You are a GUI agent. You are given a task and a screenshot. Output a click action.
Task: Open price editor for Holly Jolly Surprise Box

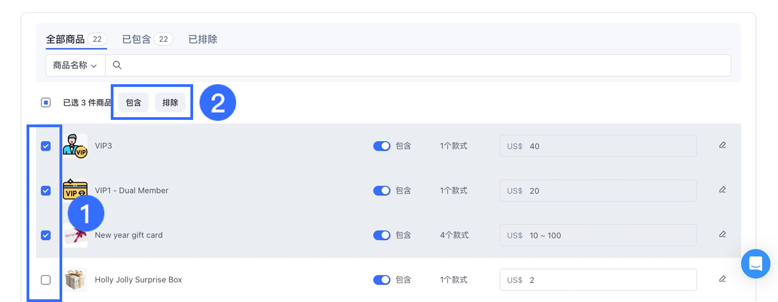(x=722, y=279)
